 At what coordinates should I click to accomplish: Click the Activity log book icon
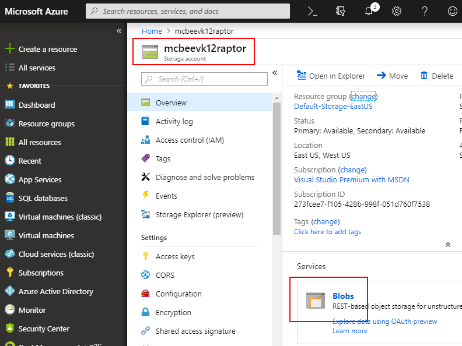(145, 121)
